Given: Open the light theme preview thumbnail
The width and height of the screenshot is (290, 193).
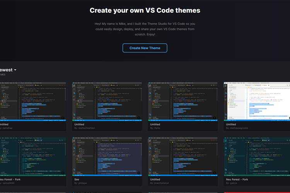Looking at the screenshot, I should (257, 102).
